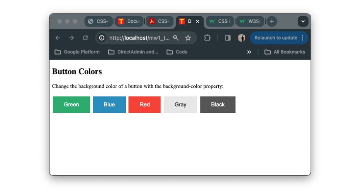Open the profile avatar menu
346x195 pixels.
click(x=242, y=38)
